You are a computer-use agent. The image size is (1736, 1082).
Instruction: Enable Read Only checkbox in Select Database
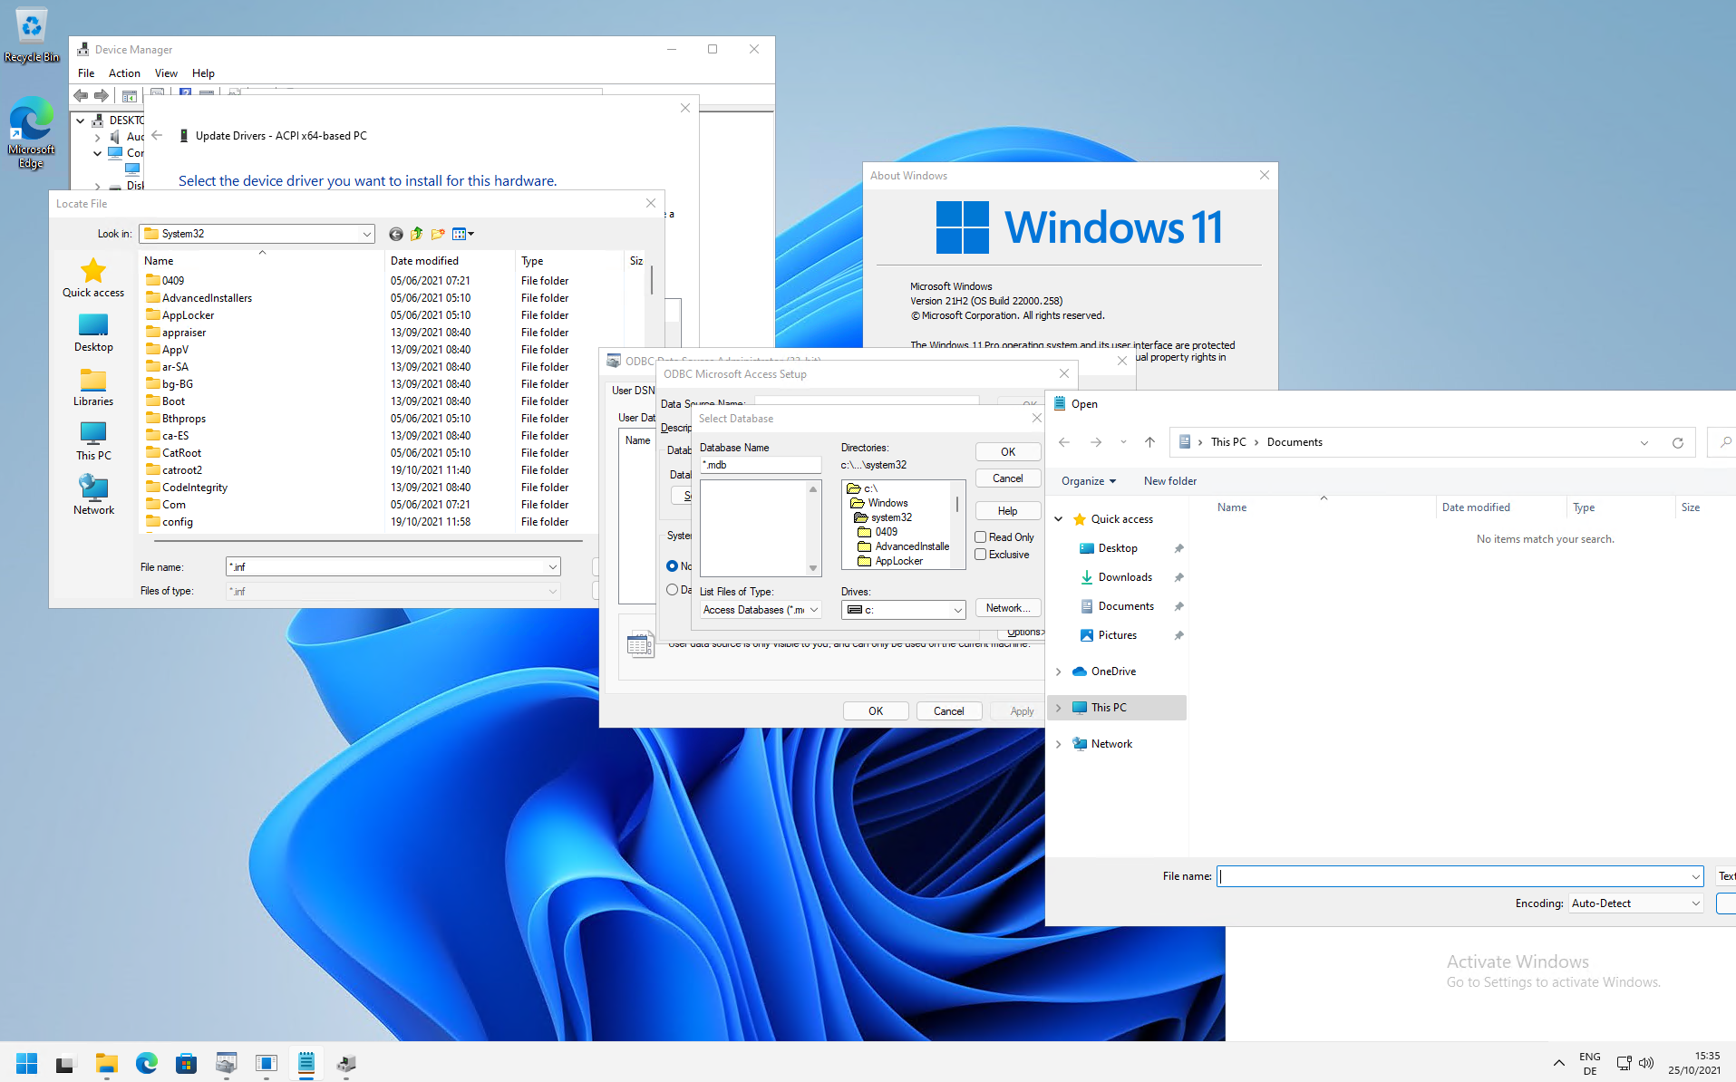pyautogui.click(x=981, y=537)
